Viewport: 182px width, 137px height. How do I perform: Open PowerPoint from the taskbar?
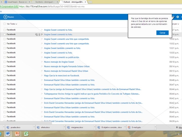click(17, 134)
